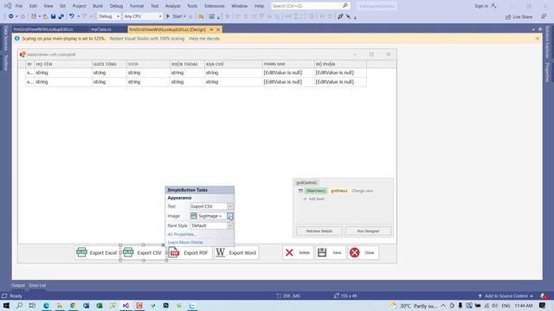Image resolution: width=554 pixels, height=311 pixels.
Task: Select the HỌ TÊN column header
Action: coord(63,64)
